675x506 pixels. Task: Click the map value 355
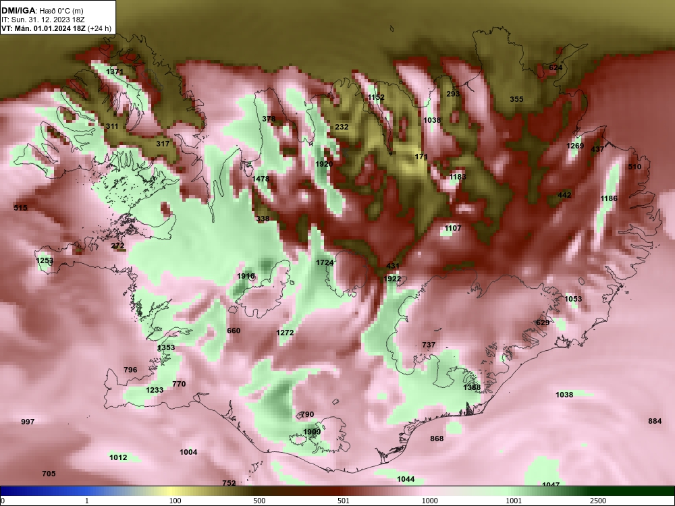[516, 99]
